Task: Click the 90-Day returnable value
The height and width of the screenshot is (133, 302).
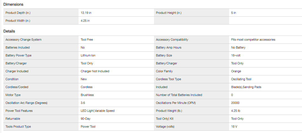Action: (x=86, y=119)
